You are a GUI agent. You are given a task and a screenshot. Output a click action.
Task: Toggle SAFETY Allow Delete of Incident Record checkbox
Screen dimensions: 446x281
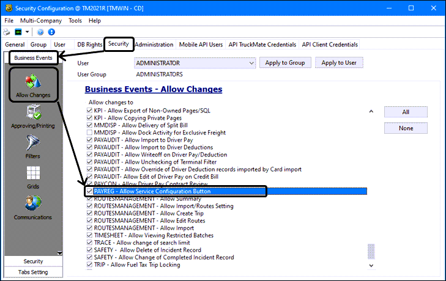tap(89, 250)
